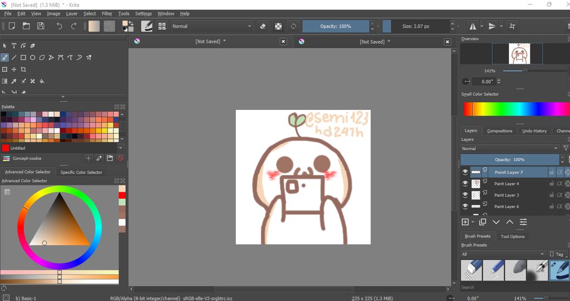Select the Color Picker eyedropper tool

(14, 81)
